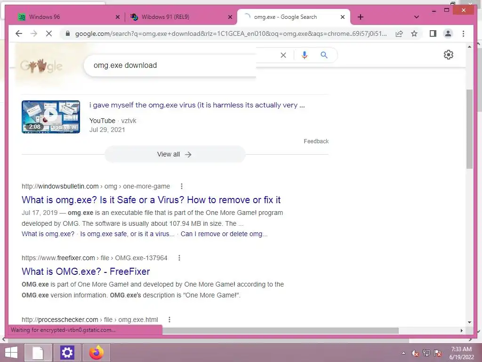The width and height of the screenshot is (482, 362).
Task: Submit search with magnifier icon
Action: point(324,55)
